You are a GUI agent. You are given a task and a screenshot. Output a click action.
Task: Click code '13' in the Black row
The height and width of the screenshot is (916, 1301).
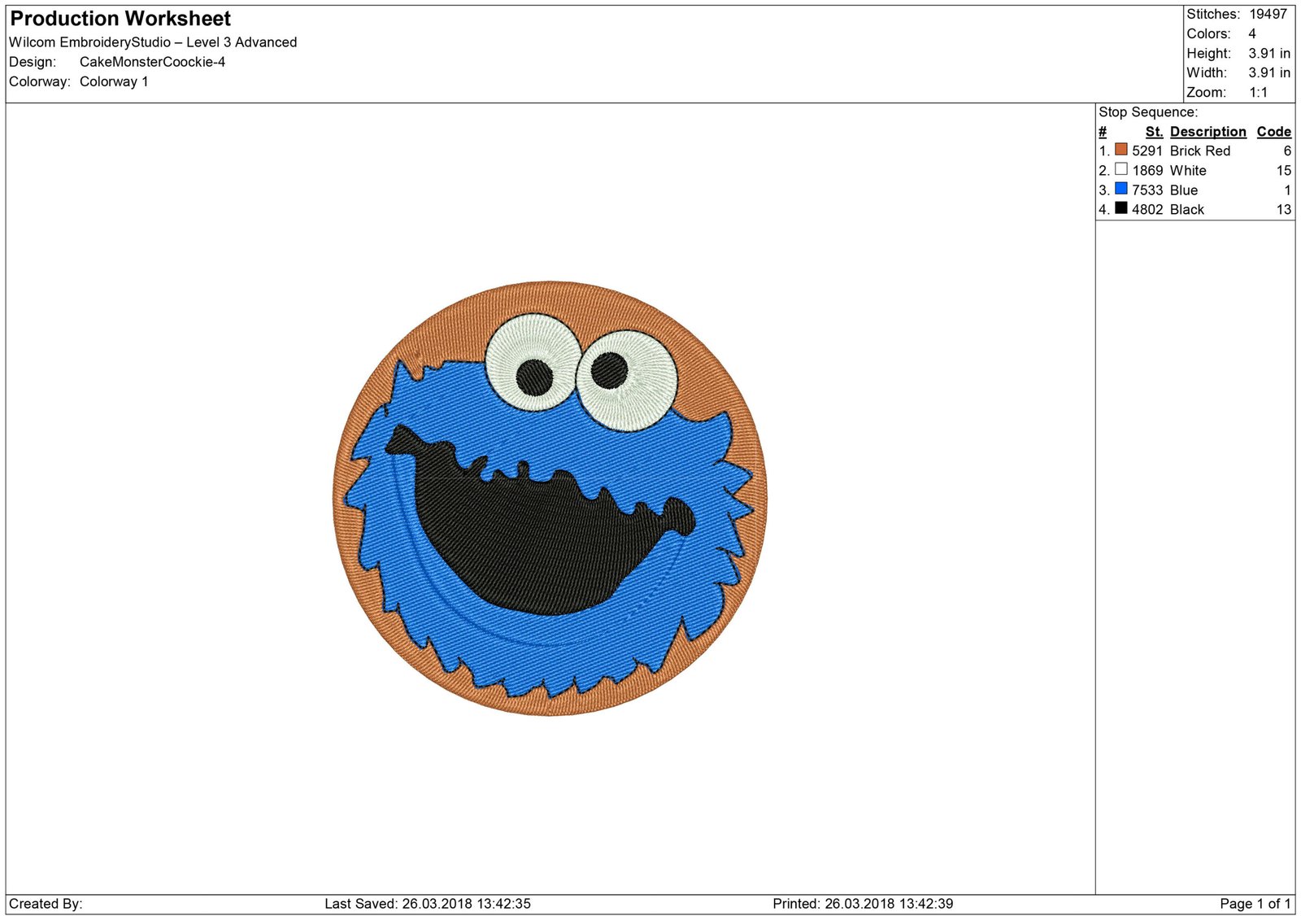(x=1284, y=209)
